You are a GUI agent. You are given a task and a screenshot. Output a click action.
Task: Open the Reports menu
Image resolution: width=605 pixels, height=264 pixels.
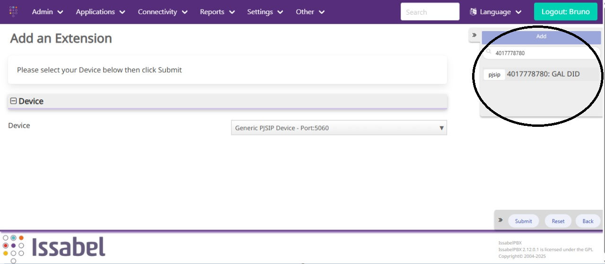point(217,12)
